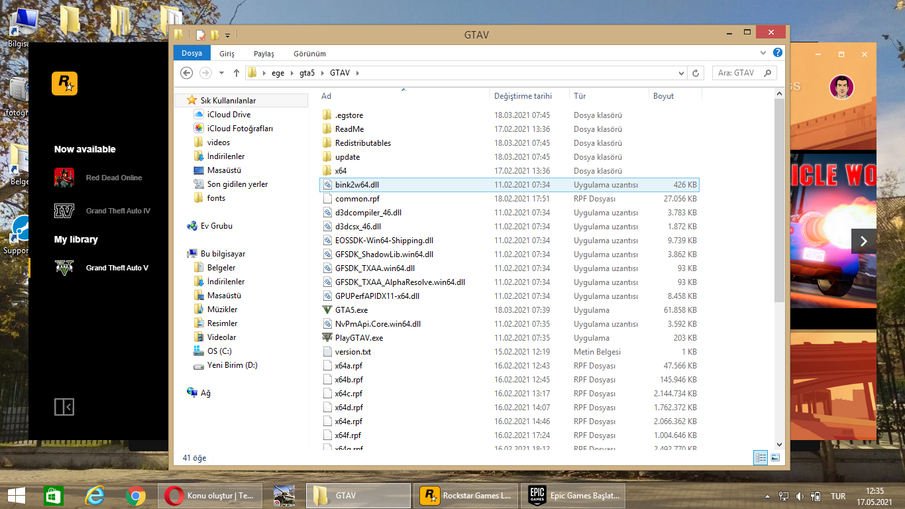Switch to Epic Games launcher on the taskbar

coord(574,496)
